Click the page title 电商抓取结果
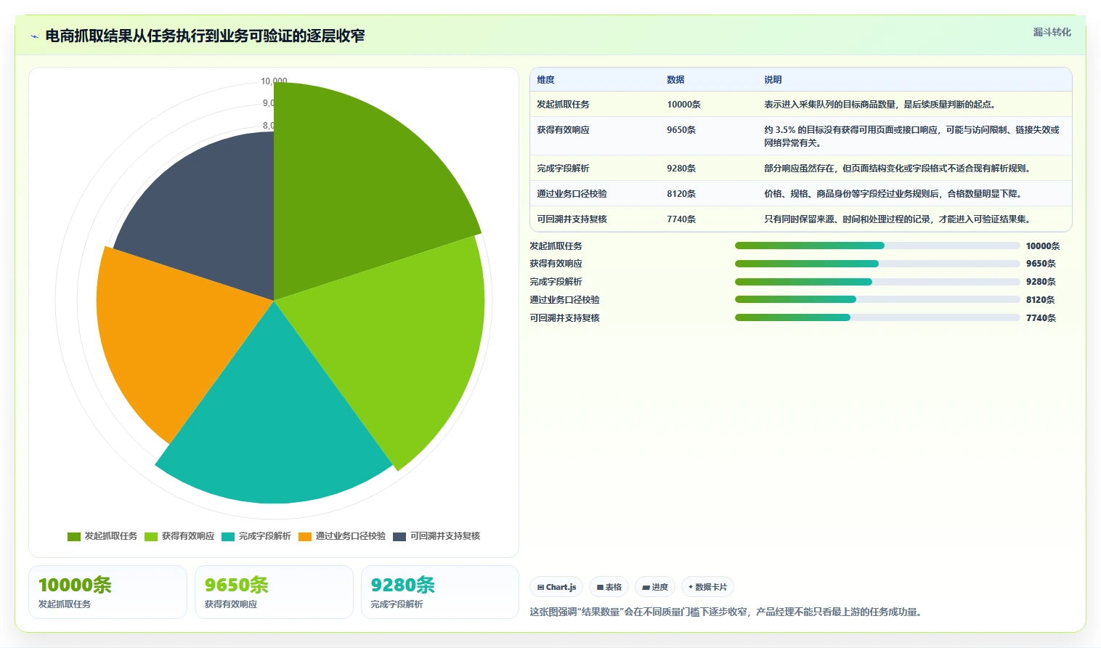This screenshot has height=648, width=1101. tap(206, 36)
